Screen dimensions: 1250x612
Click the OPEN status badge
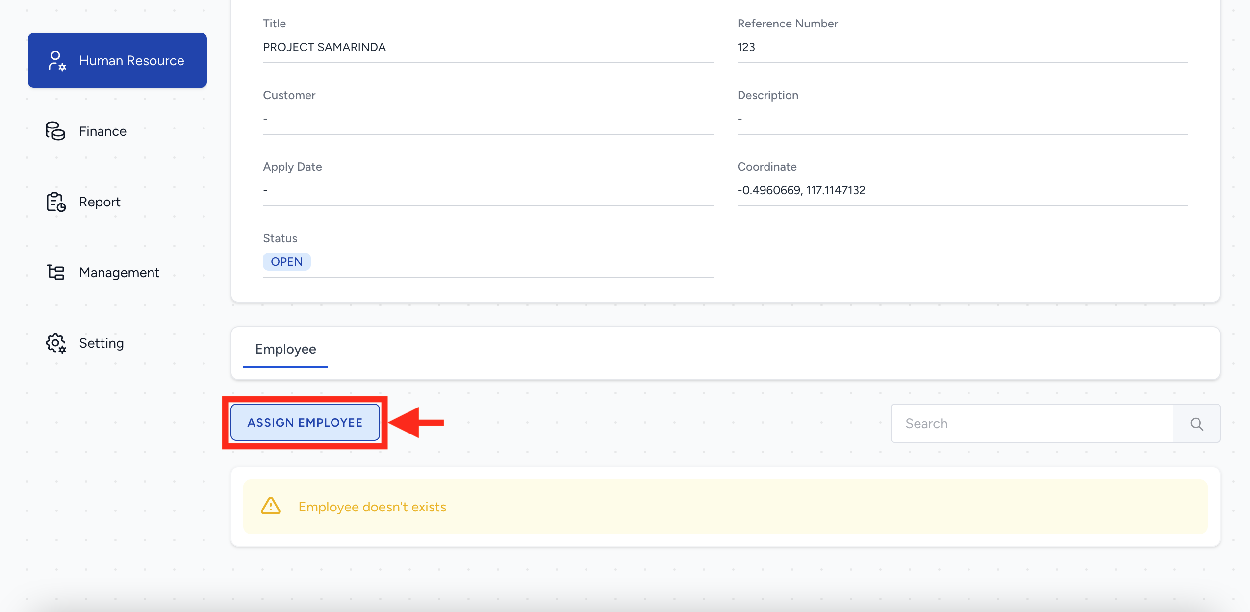point(286,262)
